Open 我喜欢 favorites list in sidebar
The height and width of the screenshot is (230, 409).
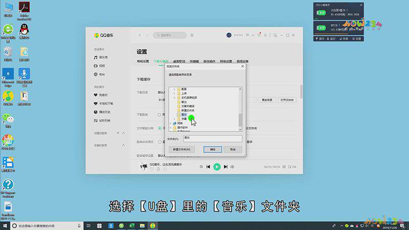coord(101,95)
